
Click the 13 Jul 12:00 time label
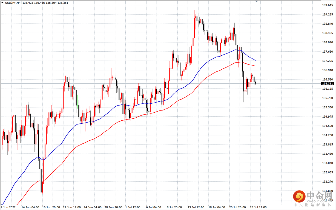pyautogui.click(x=196, y=208)
